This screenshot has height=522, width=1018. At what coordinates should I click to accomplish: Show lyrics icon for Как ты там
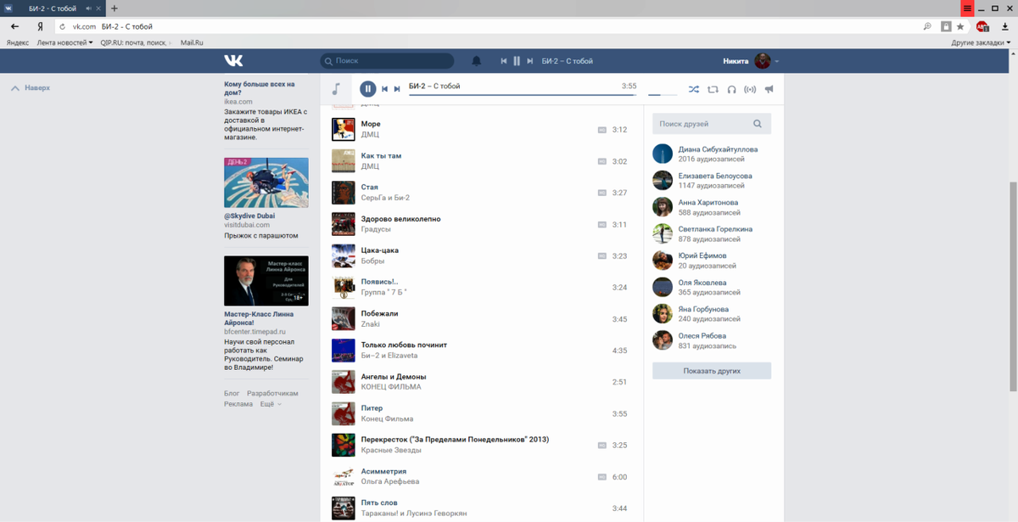point(602,161)
